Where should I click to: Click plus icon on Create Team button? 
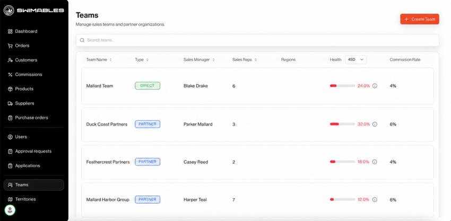[406, 19]
